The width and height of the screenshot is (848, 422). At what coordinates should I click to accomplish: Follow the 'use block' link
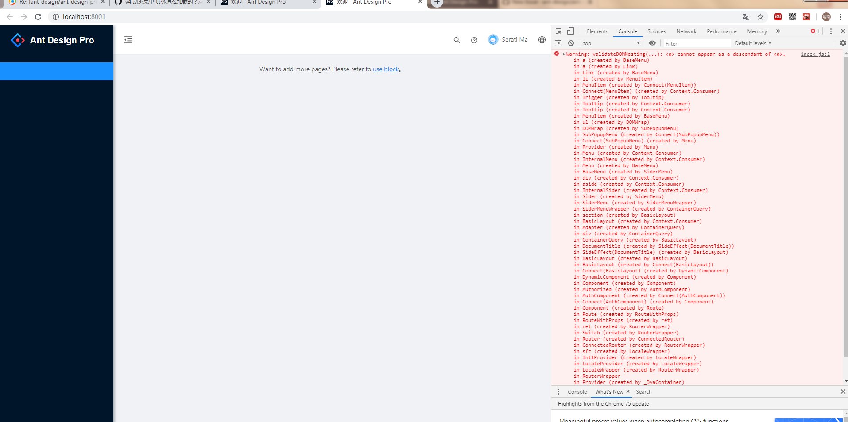click(386, 69)
